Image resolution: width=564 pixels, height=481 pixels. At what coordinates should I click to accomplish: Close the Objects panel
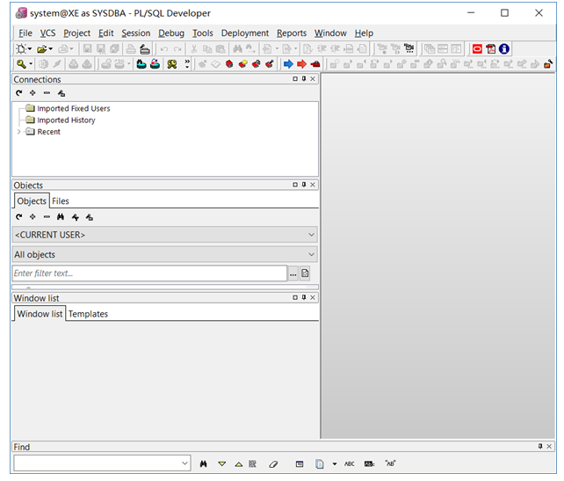point(313,185)
